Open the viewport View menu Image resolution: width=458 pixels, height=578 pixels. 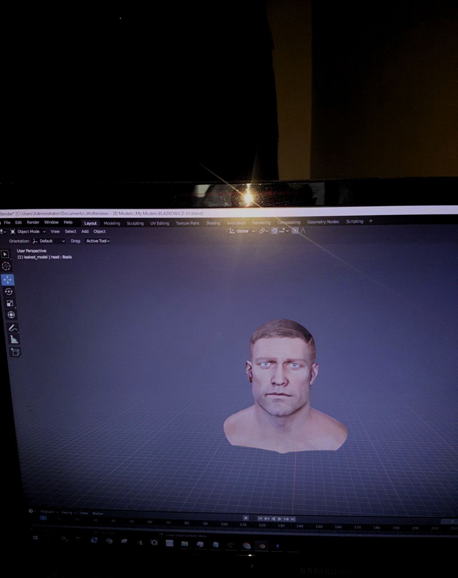55,232
